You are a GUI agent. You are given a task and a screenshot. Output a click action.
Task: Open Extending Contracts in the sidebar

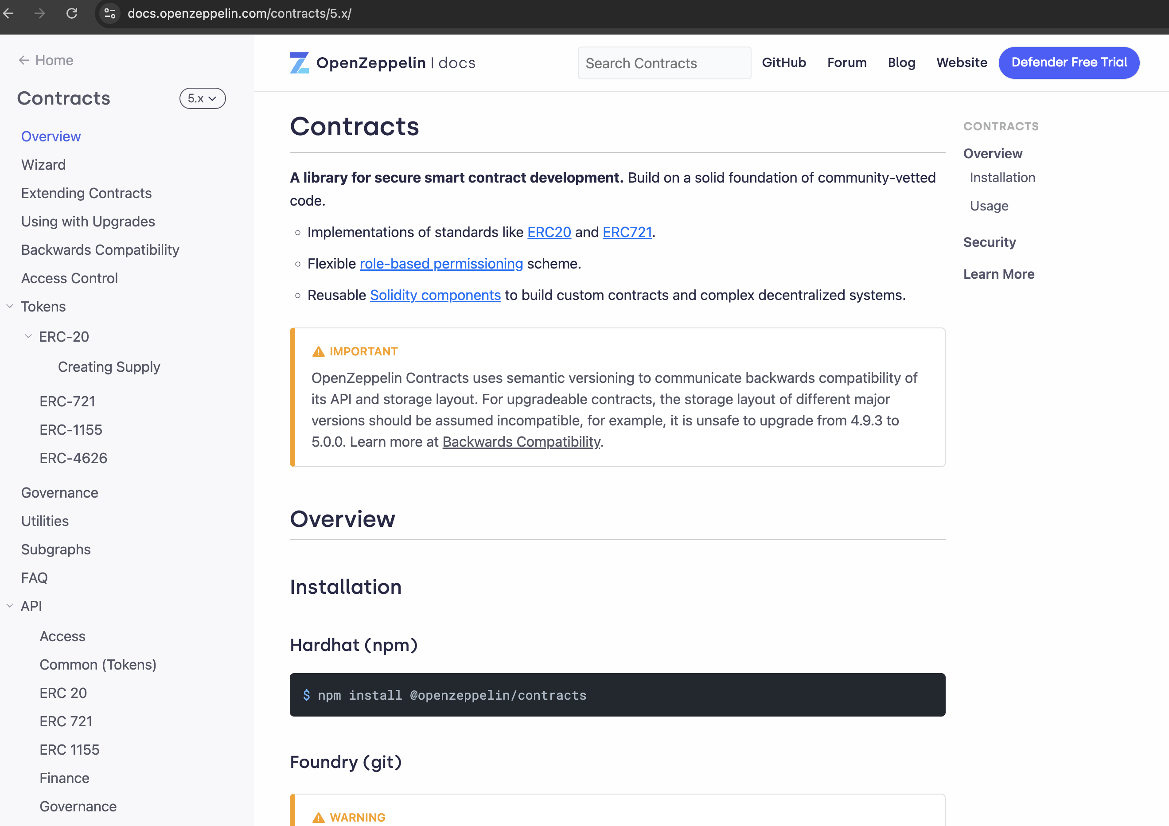pyautogui.click(x=86, y=193)
